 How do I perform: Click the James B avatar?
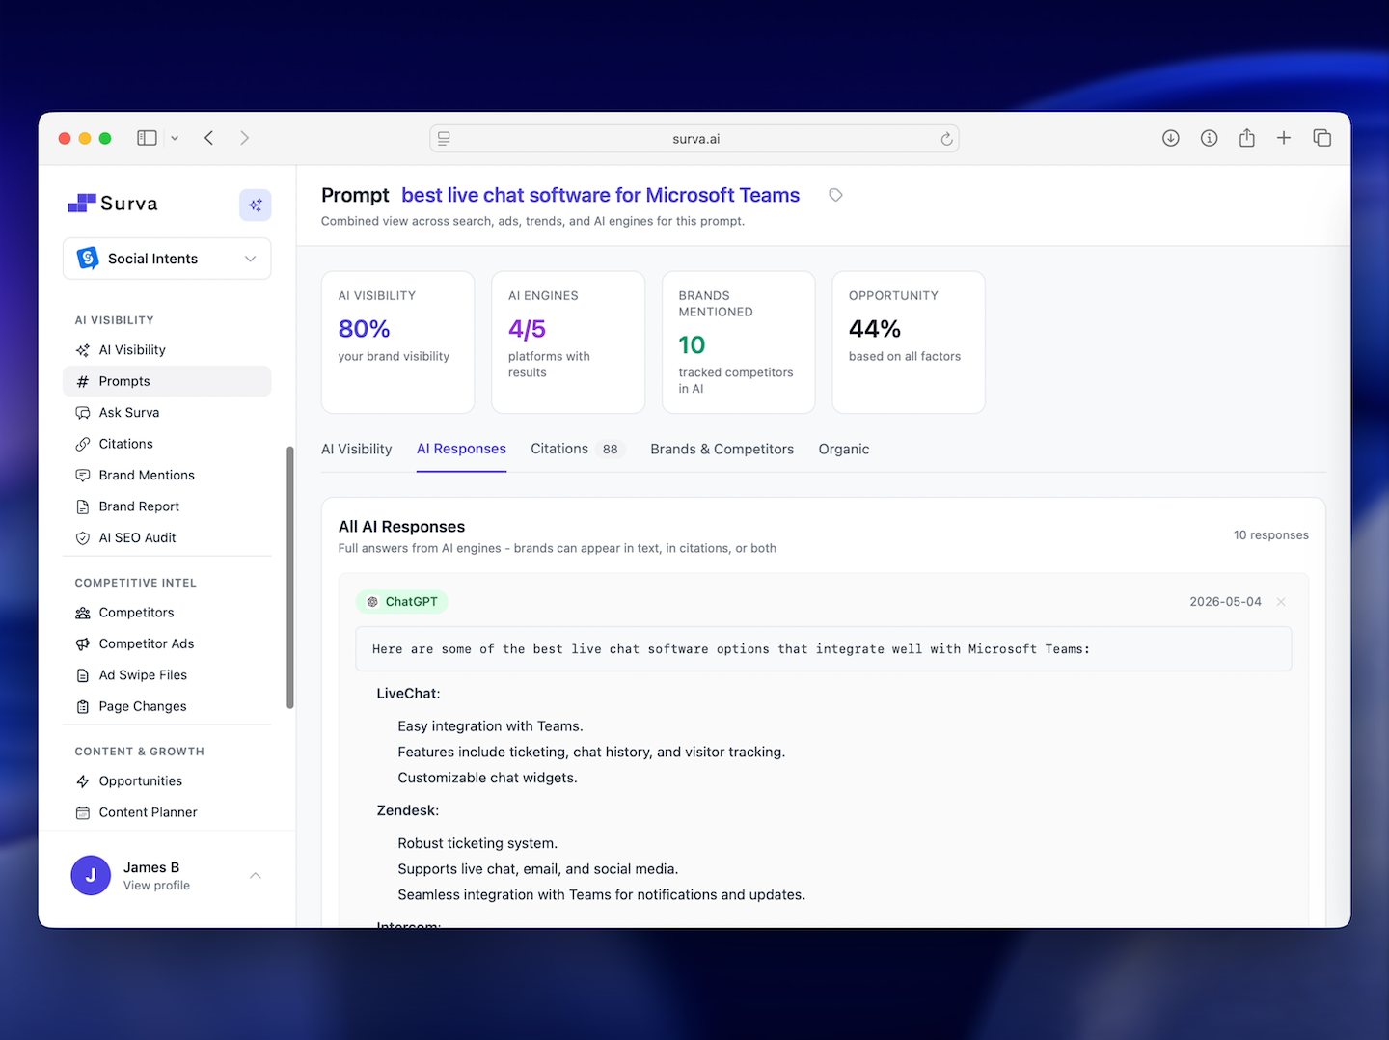91,875
